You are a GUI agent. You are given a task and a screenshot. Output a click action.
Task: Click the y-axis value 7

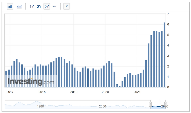(168, 14)
